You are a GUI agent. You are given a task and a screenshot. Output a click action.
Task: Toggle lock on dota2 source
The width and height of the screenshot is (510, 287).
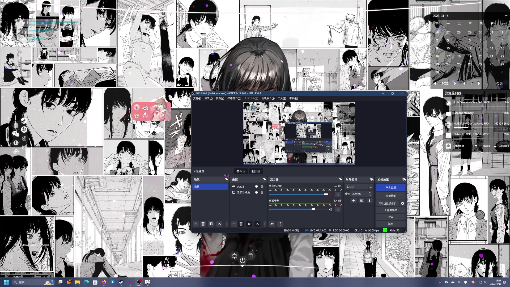[x=262, y=187]
